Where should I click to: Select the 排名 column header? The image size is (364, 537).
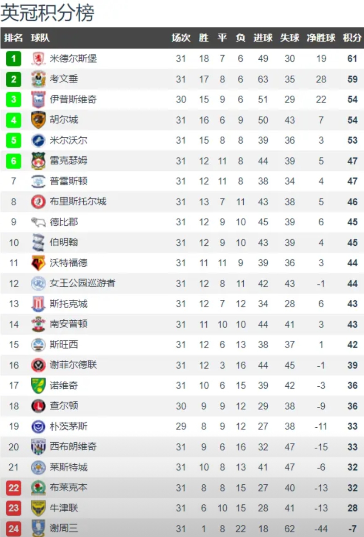(13, 38)
